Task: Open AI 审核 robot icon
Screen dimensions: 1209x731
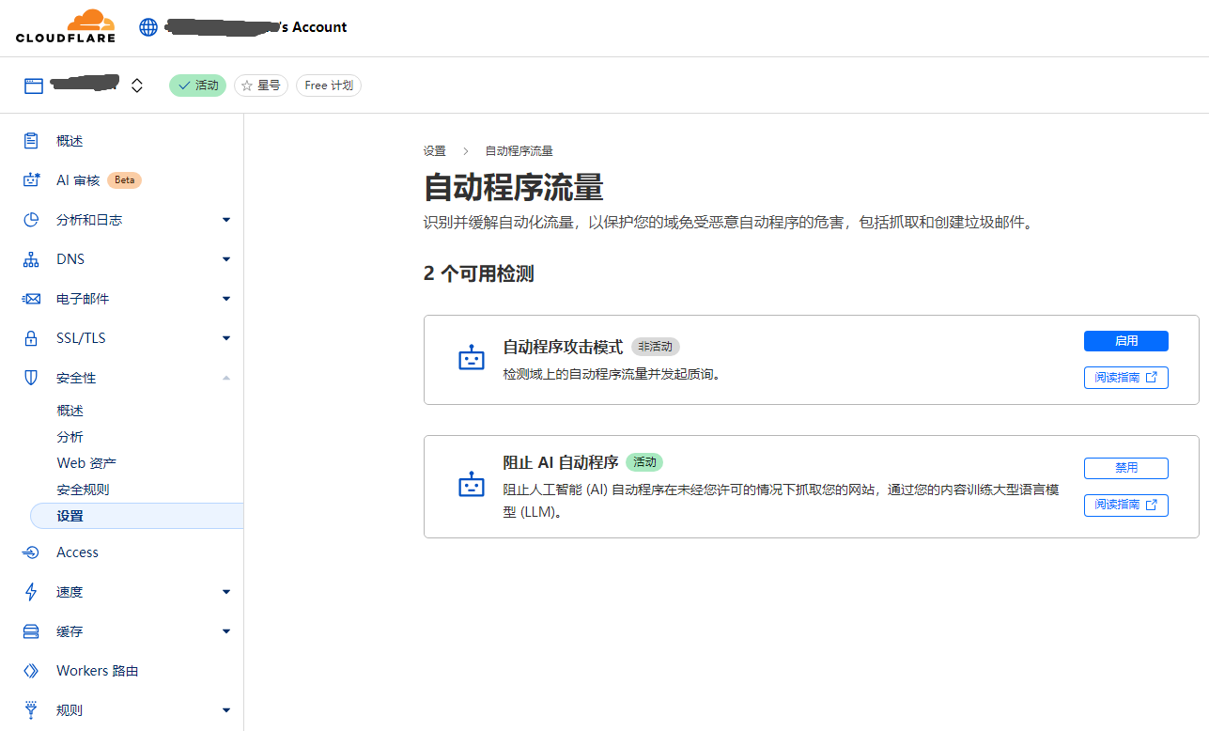Action: 31,180
